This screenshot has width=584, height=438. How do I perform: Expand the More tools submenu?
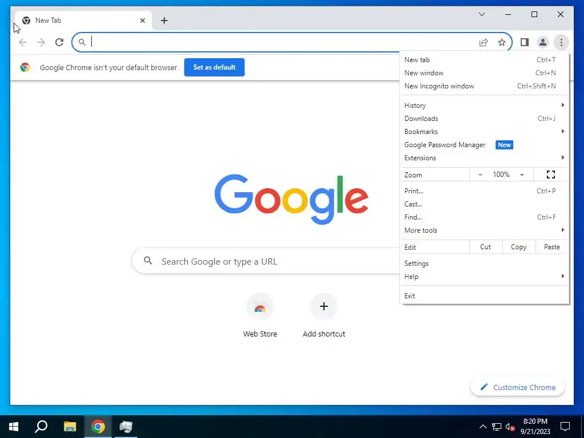tap(484, 230)
